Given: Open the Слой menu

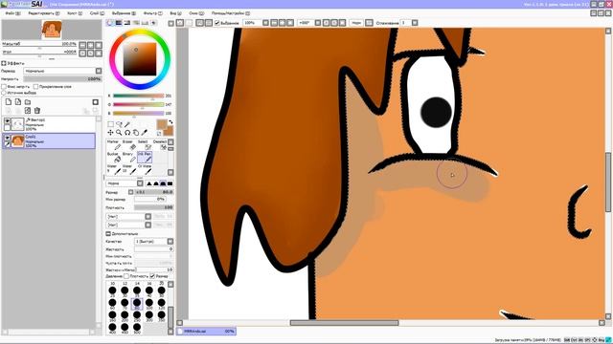Looking at the screenshot, I should 98,13.
